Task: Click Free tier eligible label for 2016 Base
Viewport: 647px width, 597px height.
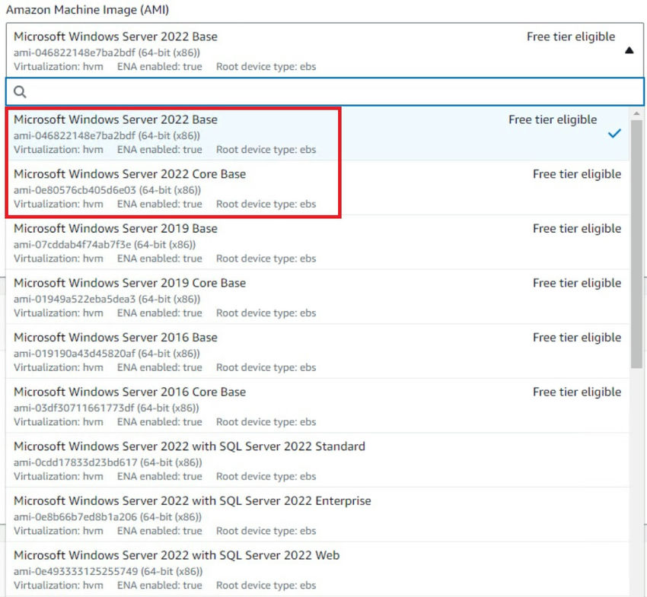Action: (x=577, y=337)
